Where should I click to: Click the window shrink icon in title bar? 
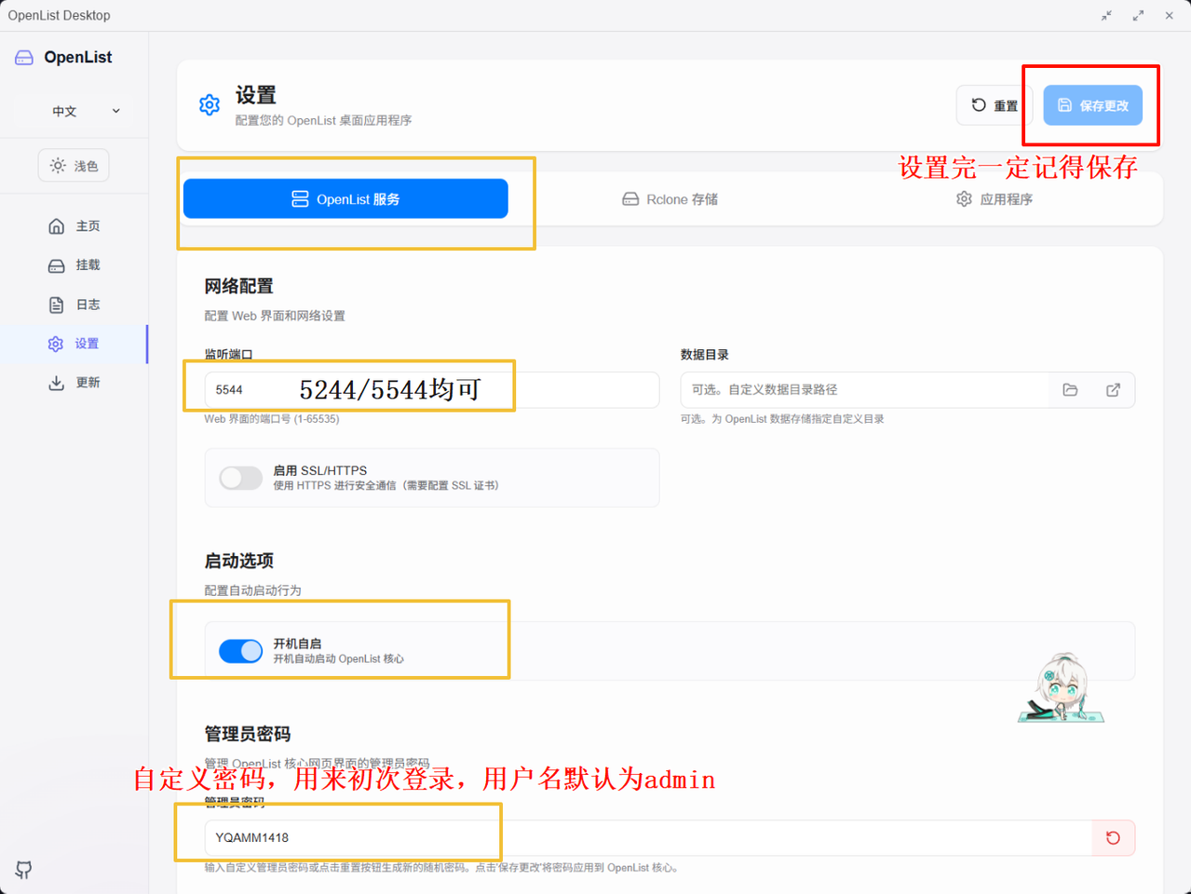coord(1106,15)
